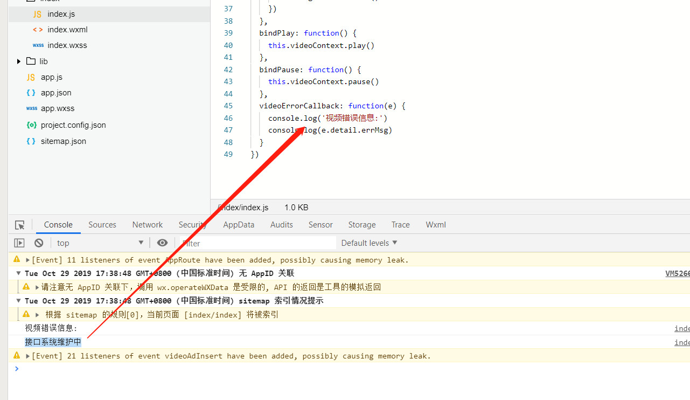Viewport: 690px width, 400px height.
Task: Clear console with the ban icon
Action: click(39, 243)
